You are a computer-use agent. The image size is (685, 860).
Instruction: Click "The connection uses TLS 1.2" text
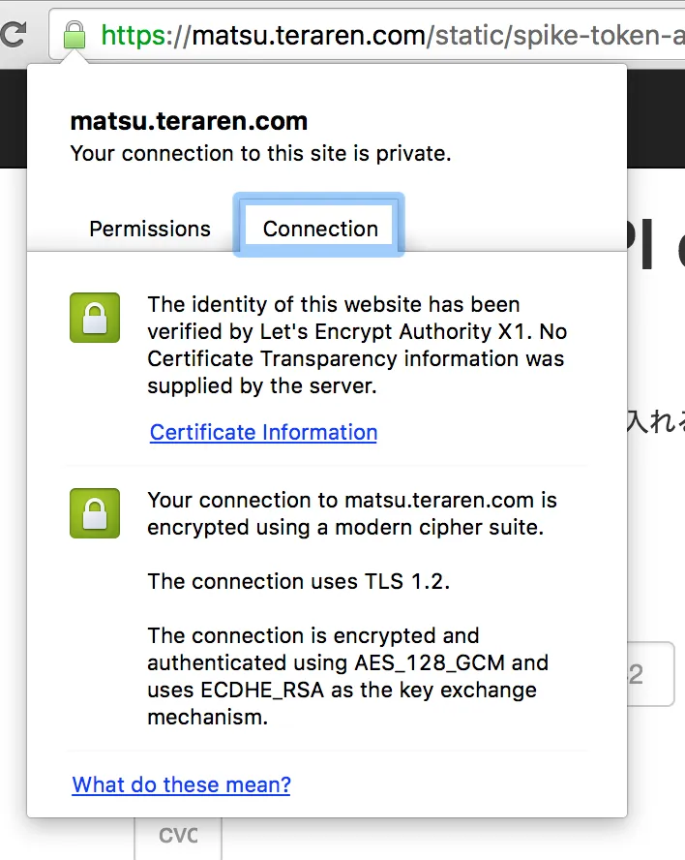[298, 581]
